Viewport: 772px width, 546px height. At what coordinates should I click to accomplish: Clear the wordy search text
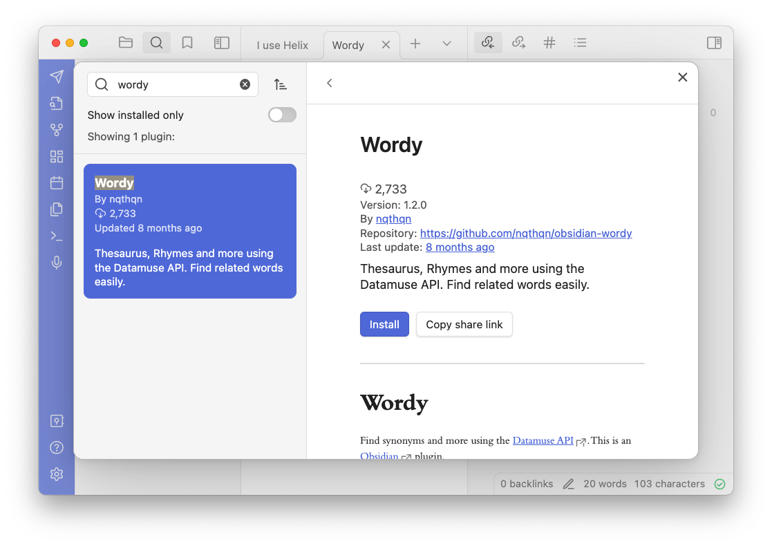(245, 85)
